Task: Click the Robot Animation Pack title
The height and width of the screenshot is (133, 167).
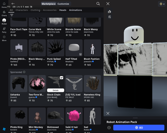Action: click(122, 122)
